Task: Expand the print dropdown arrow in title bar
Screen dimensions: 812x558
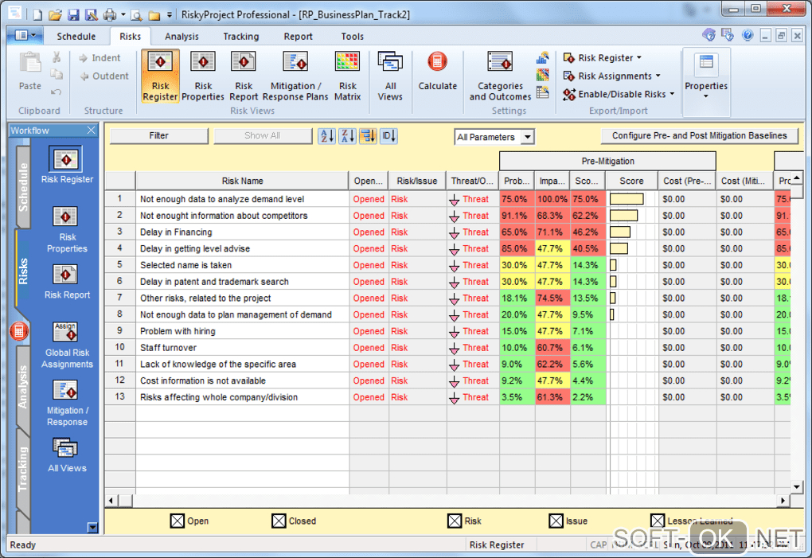Action: [x=123, y=15]
